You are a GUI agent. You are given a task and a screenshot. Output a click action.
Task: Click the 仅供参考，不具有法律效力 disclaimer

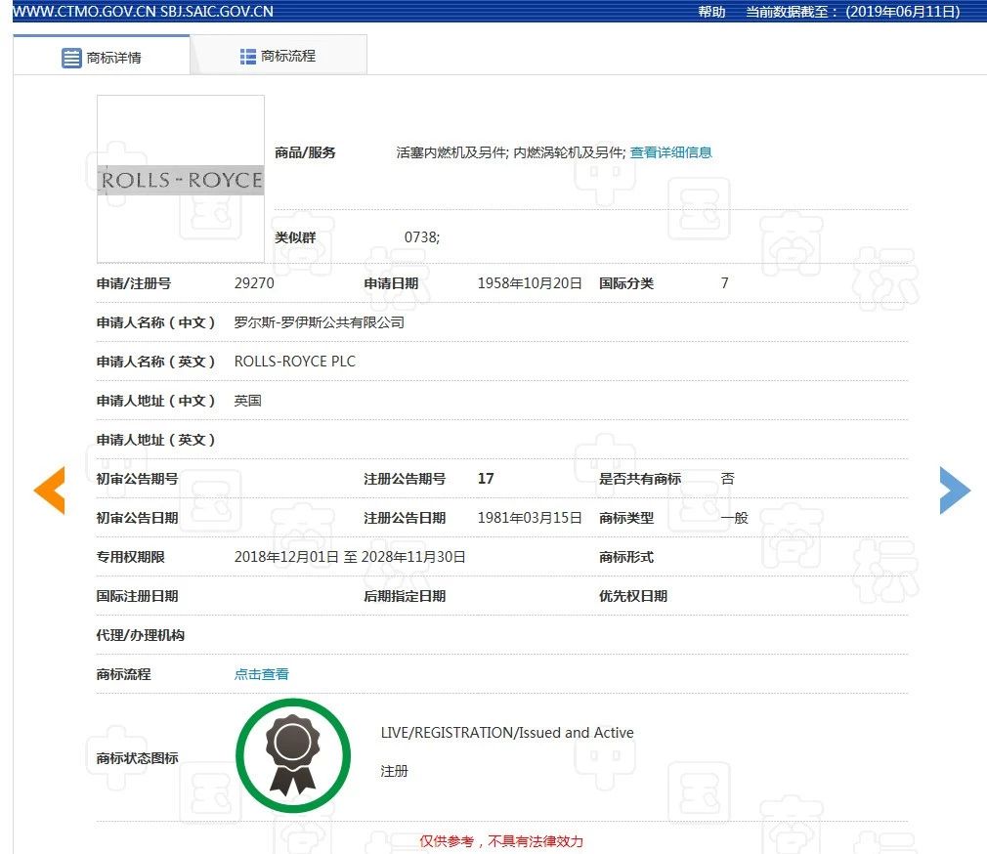pyautogui.click(x=501, y=841)
